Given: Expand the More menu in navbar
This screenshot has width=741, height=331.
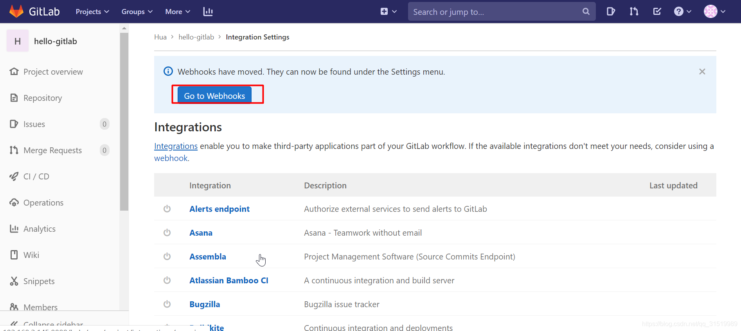Looking at the screenshot, I should [178, 12].
